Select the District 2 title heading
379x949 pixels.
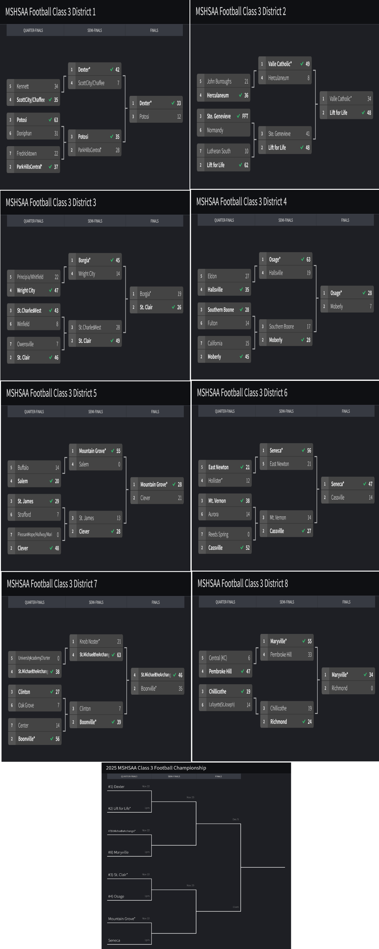pyautogui.click(x=241, y=11)
